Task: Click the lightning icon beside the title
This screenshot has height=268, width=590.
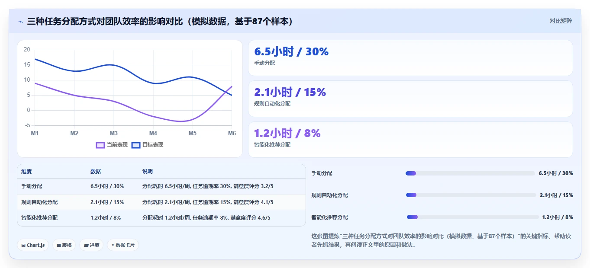Action: coord(20,22)
